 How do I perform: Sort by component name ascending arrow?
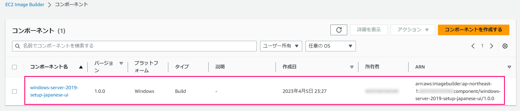[81, 67]
